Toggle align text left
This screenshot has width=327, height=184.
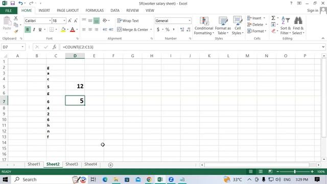pyautogui.click(x=84, y=30)
